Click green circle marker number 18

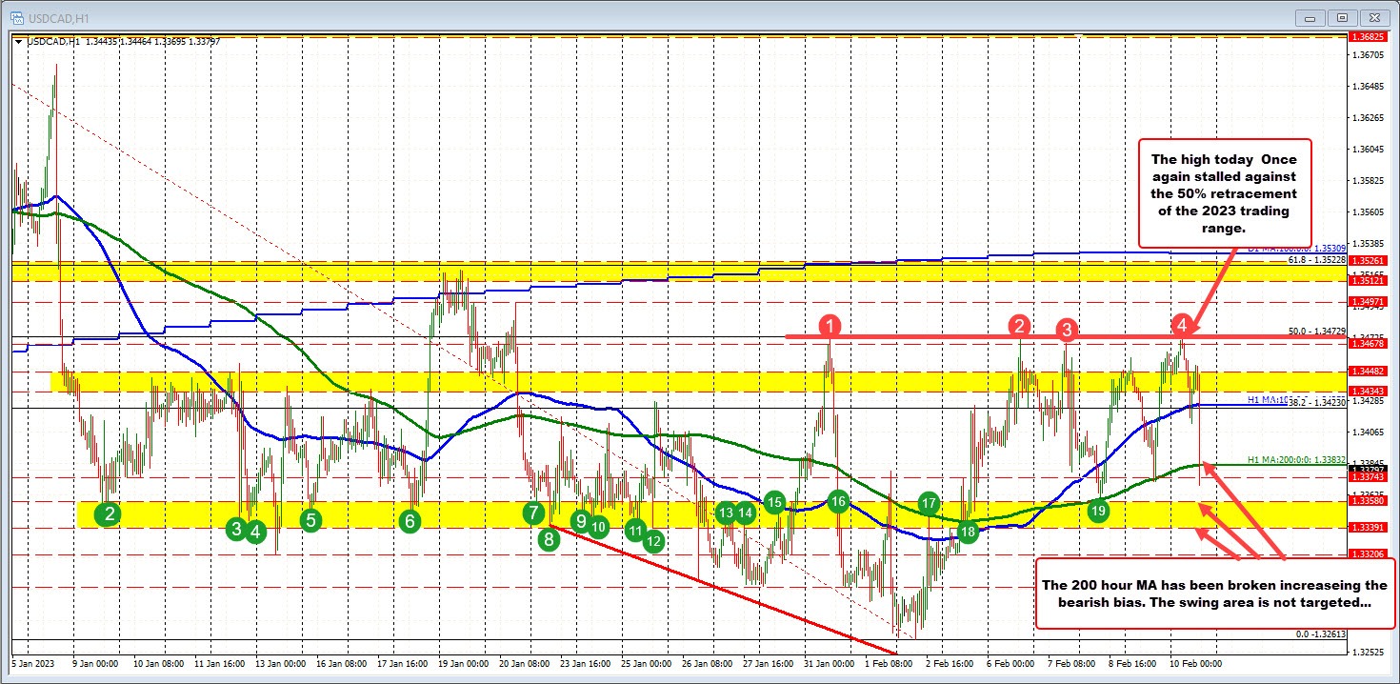point(969,532)
